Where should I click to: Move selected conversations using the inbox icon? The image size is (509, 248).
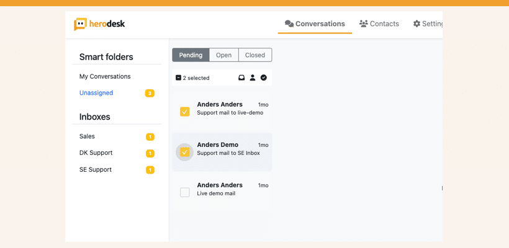(x=241, y=77)
